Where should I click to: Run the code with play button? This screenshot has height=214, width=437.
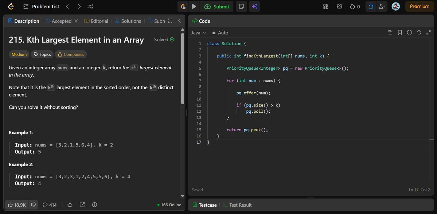(194, 7)
